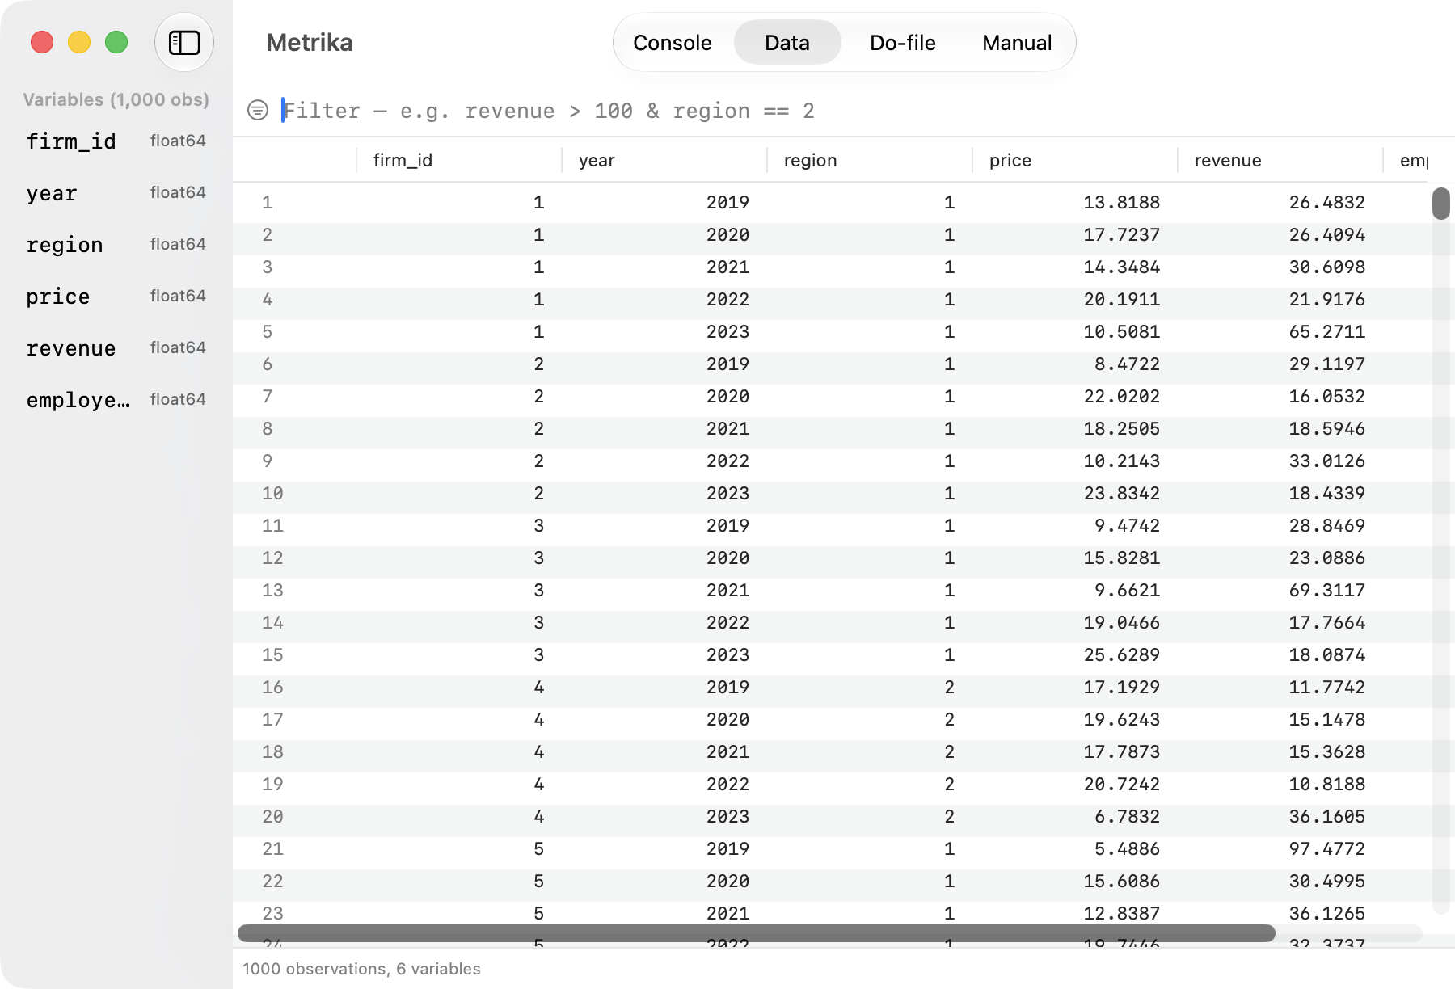The width and height of the screenshot is (1455, 989).
Task: Select revenue variable in the sidebar
Action: (x=116, y=348)
